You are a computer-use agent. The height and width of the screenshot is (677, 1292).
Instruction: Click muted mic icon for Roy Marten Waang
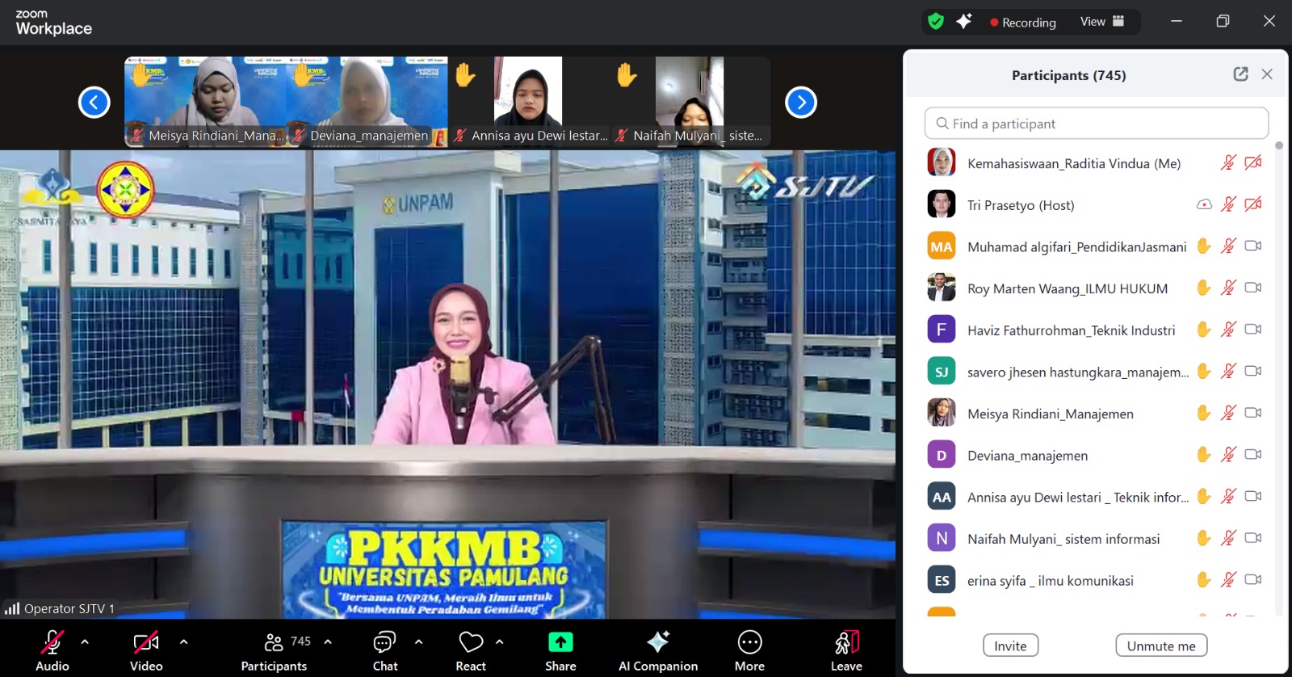click(1228, 288)
